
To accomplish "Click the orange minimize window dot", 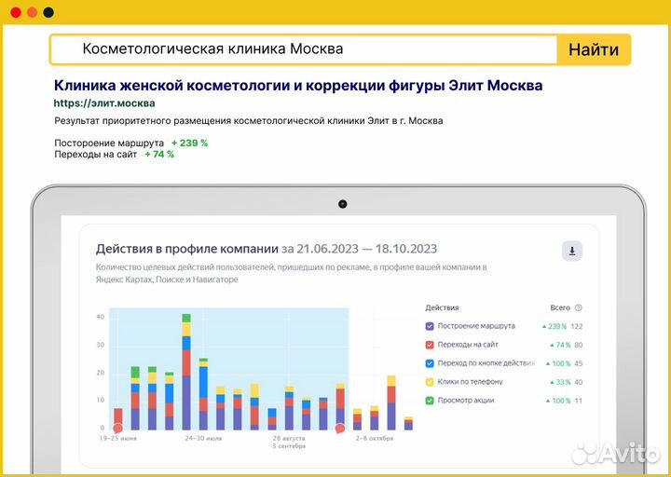I will pos(32,12).
